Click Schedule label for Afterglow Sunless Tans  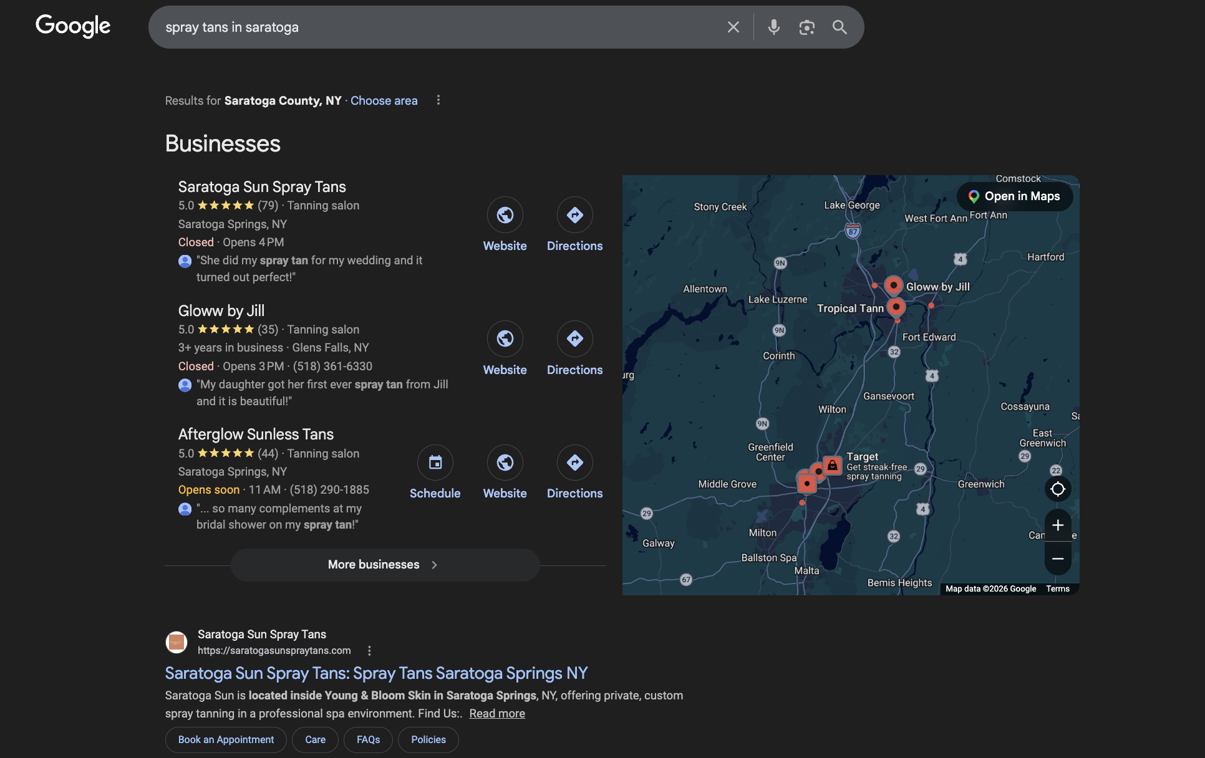pyautogui.click(x=435, y=494)
